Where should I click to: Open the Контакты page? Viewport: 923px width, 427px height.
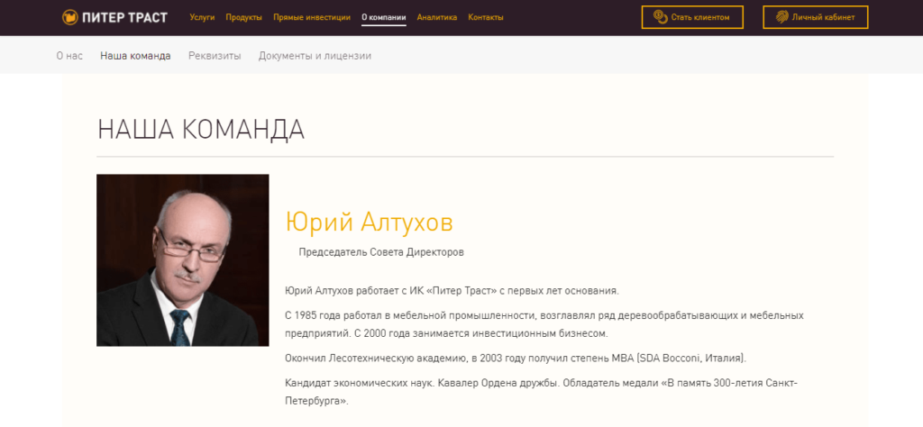[x=486, y=18]
